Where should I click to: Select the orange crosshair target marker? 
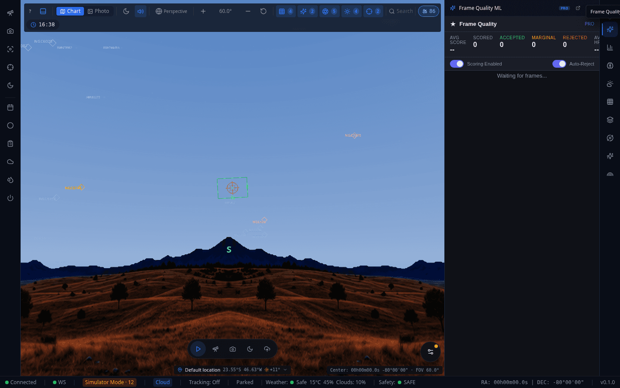pyautogui.click(x=232, y=188)
